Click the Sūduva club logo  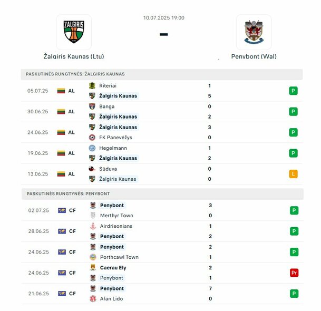[x=92, y=169]
